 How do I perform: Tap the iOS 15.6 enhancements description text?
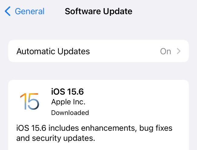[94, 133]
